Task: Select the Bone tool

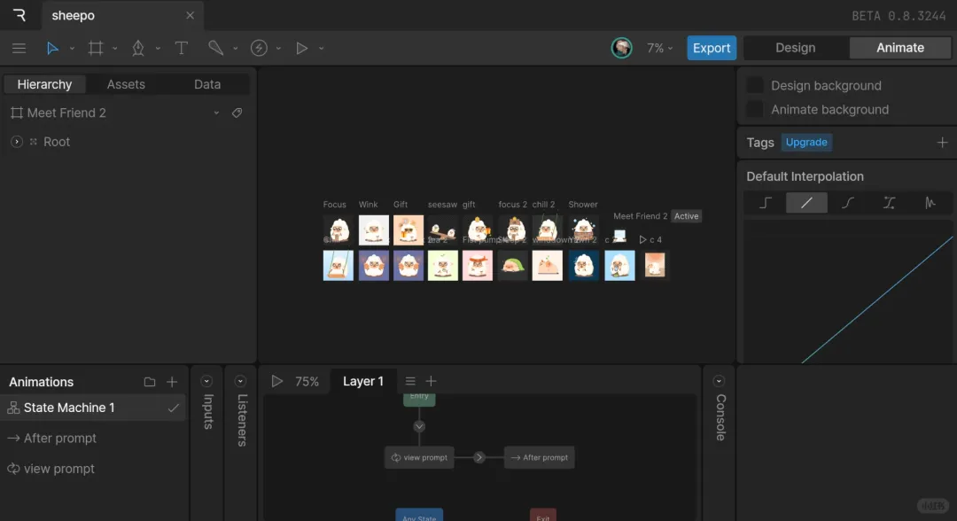Action: pos(215,48)
